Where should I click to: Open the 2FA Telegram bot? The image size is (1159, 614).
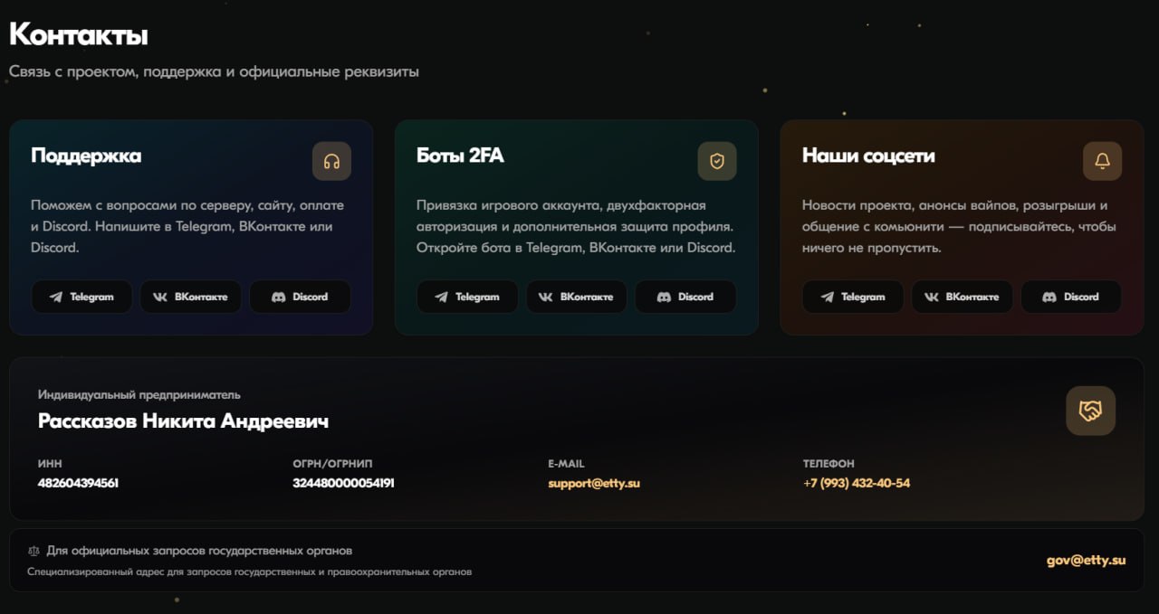tap(467, 297)
